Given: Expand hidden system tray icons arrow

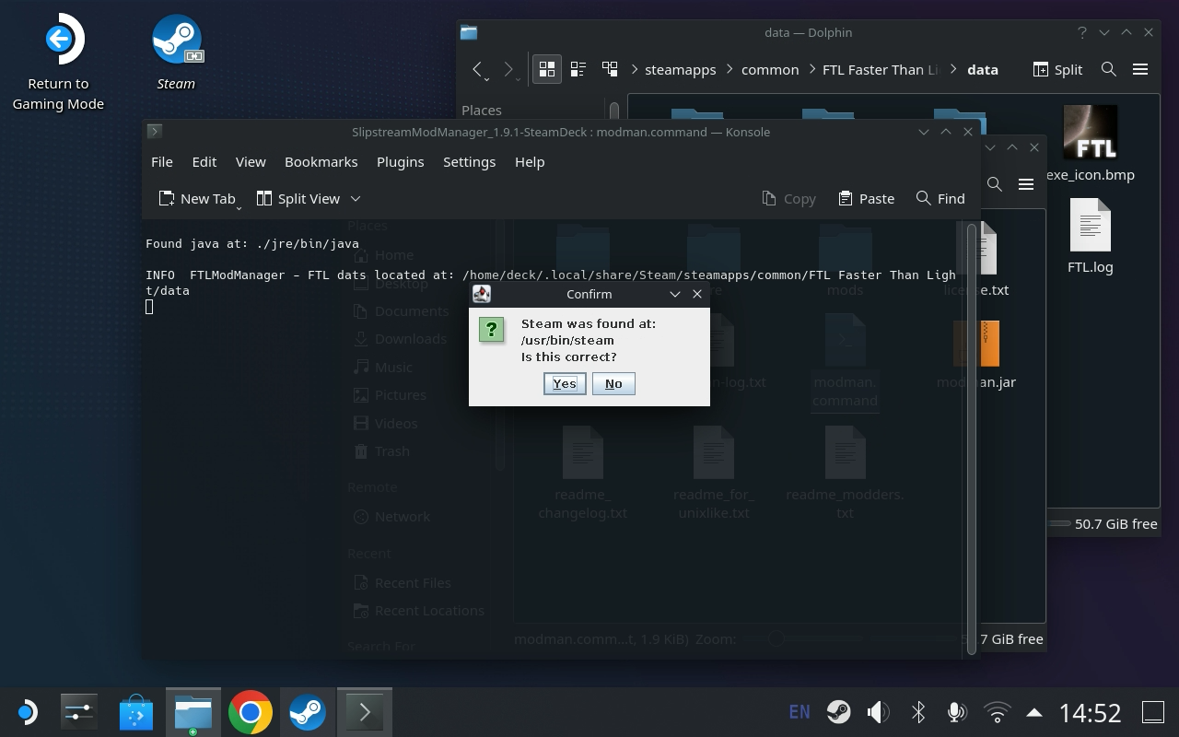Looking at the screenshot, I should (x=1034, y=712).
